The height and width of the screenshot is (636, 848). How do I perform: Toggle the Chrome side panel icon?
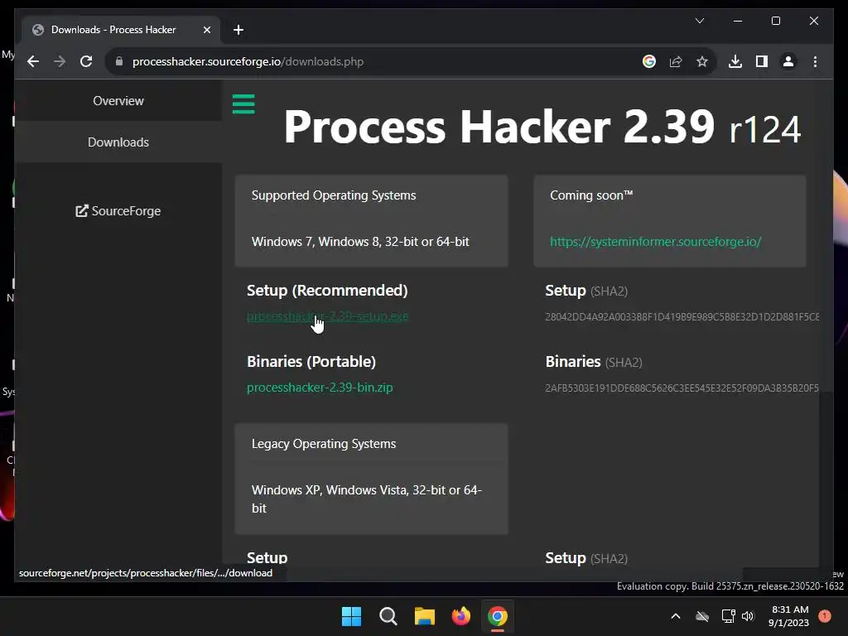[x=762, y=61]
